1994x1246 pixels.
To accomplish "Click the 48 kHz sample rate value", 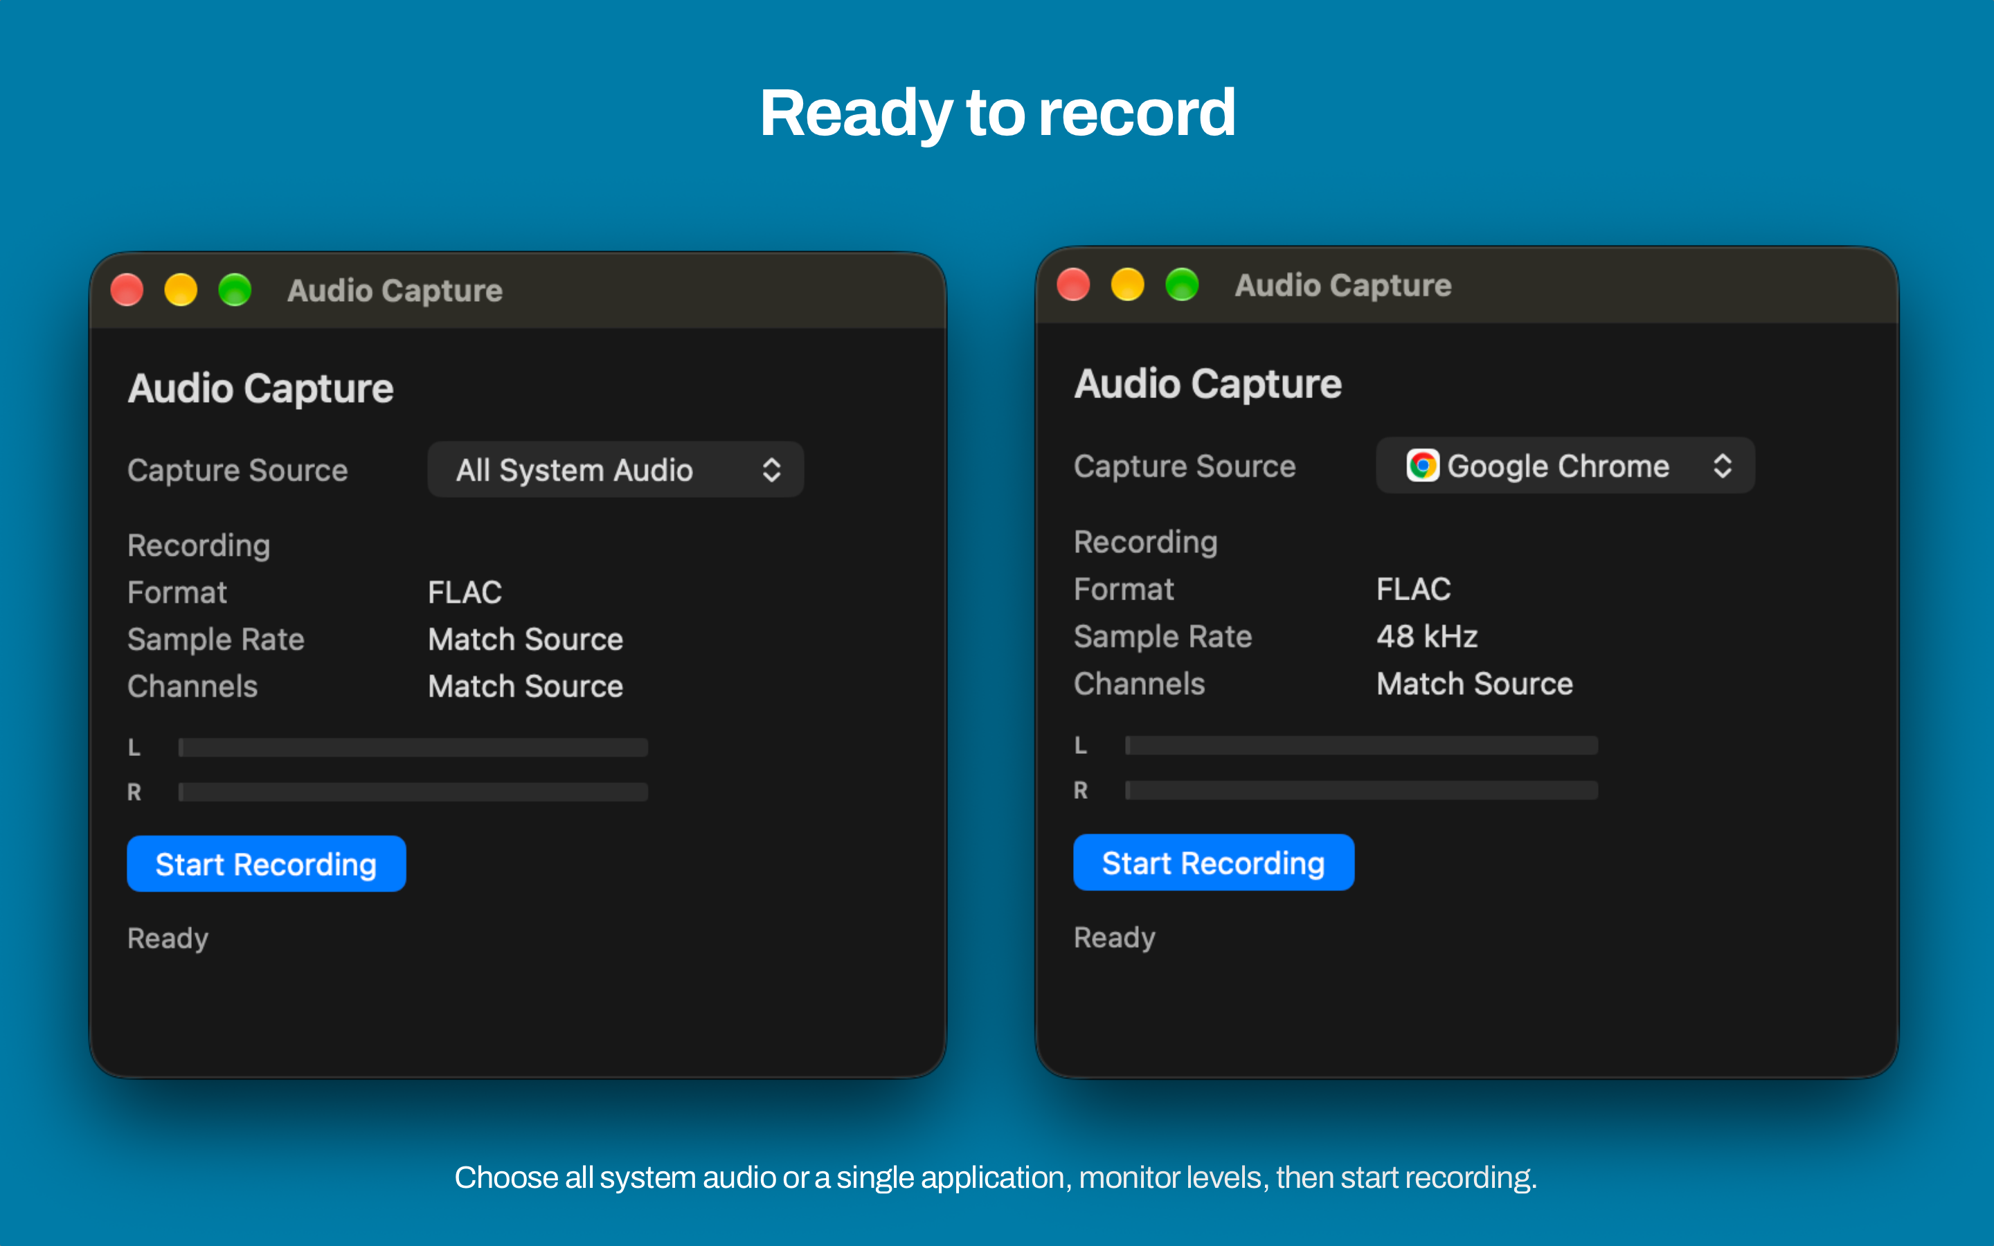I will point(1427,636).
